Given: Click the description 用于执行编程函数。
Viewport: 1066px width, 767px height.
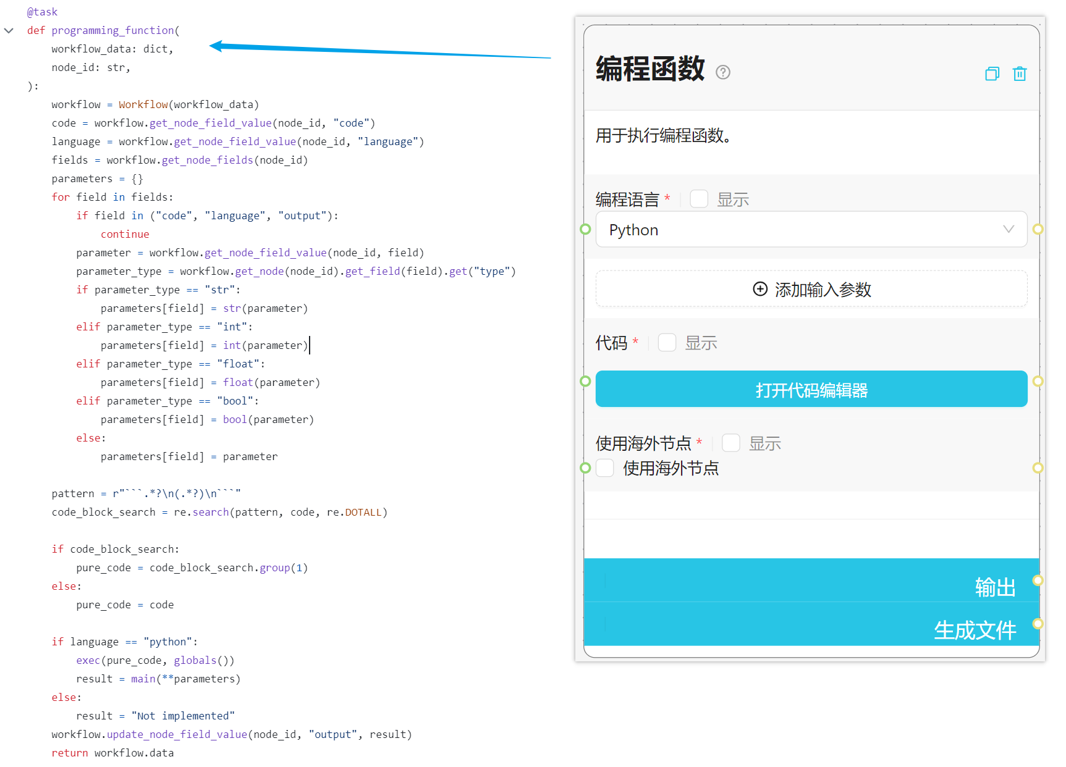Looking at the screenshot, I should pos(664,135).
